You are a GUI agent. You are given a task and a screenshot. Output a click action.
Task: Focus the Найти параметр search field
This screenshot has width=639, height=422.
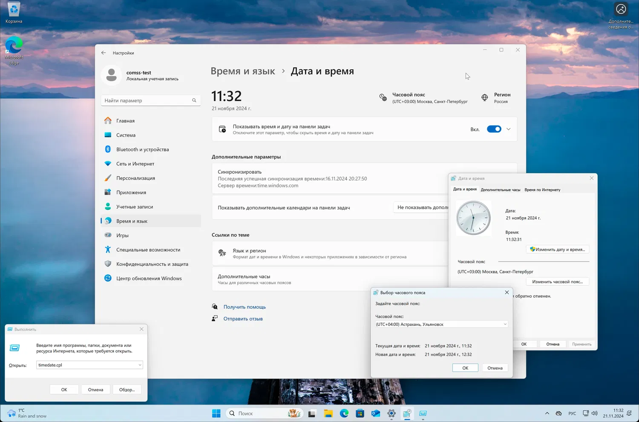click(151, 100)
